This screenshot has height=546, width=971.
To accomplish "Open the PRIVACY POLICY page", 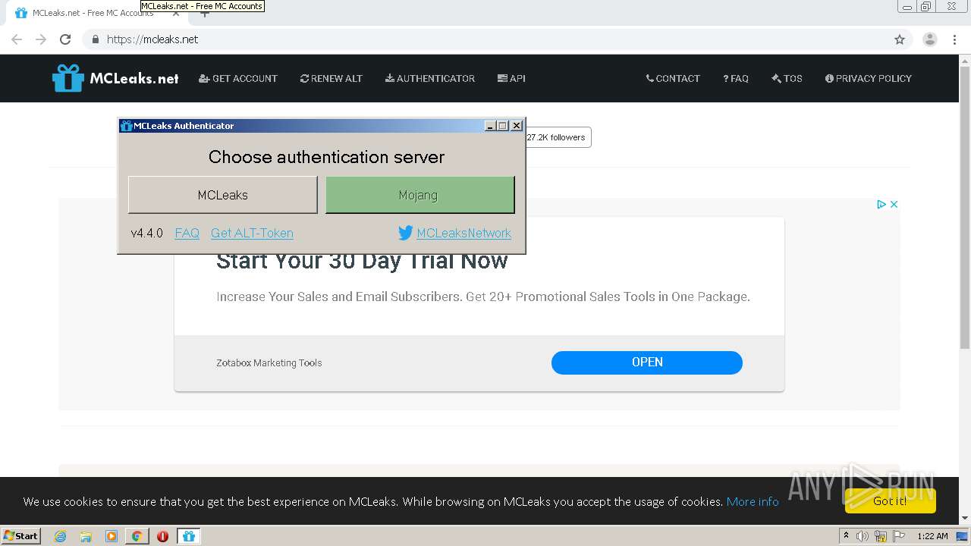I will coord(869,78).
